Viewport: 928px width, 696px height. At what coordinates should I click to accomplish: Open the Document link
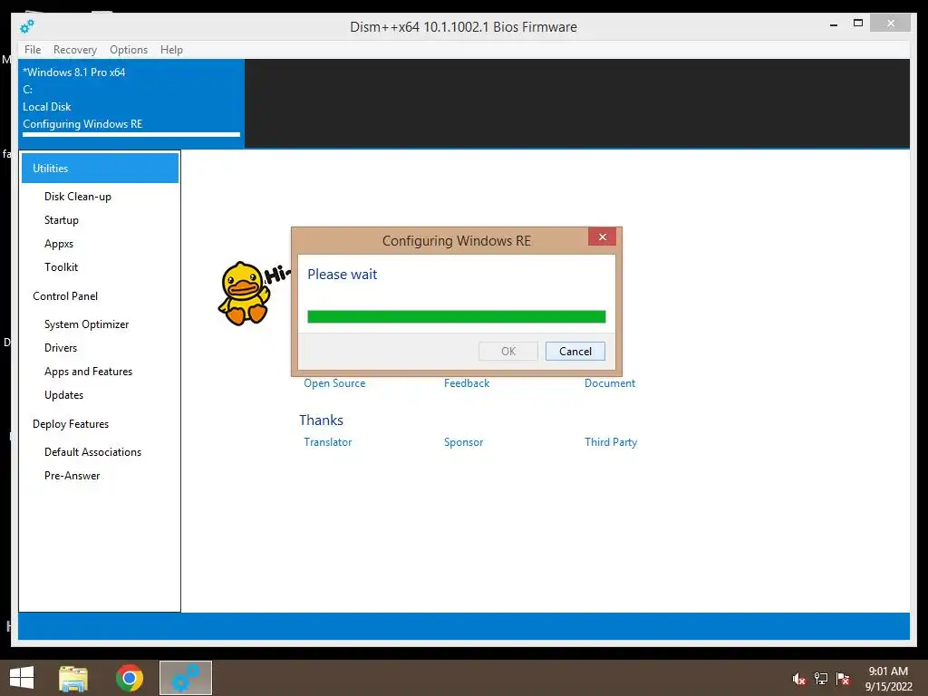pyautogui.click(x=610, y=383)
